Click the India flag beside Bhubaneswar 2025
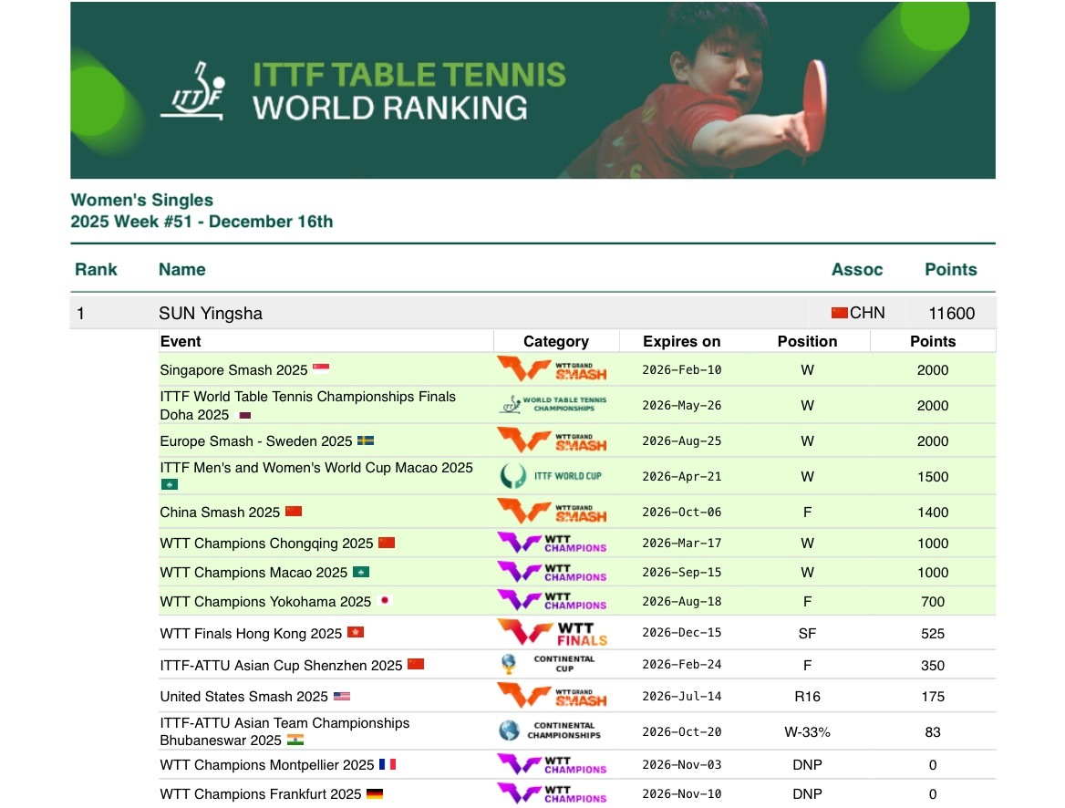 295,740
